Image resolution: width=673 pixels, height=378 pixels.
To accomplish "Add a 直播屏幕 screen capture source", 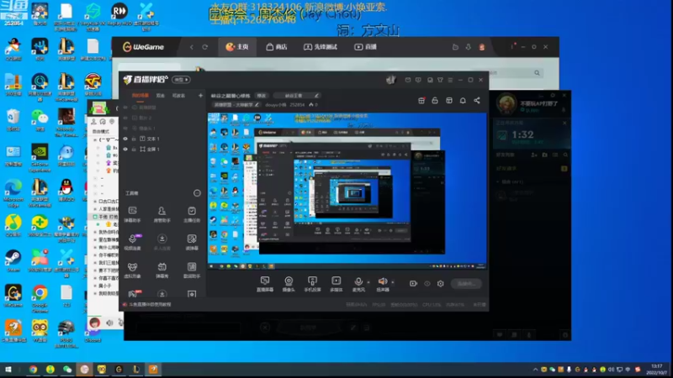I will point(265,284).
